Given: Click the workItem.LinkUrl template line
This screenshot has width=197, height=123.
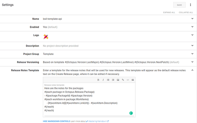Looking at the screenshot, I should pos(82,103).
